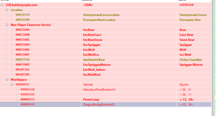Click the <-12, 28> cell coordinates
The image size is (216, 116).
click(187, 100)
